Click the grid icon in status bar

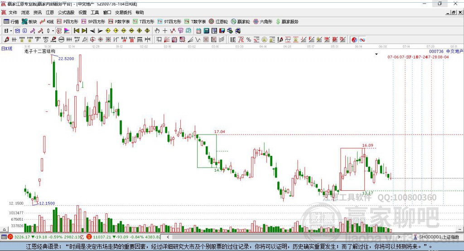tap(4, 237)
